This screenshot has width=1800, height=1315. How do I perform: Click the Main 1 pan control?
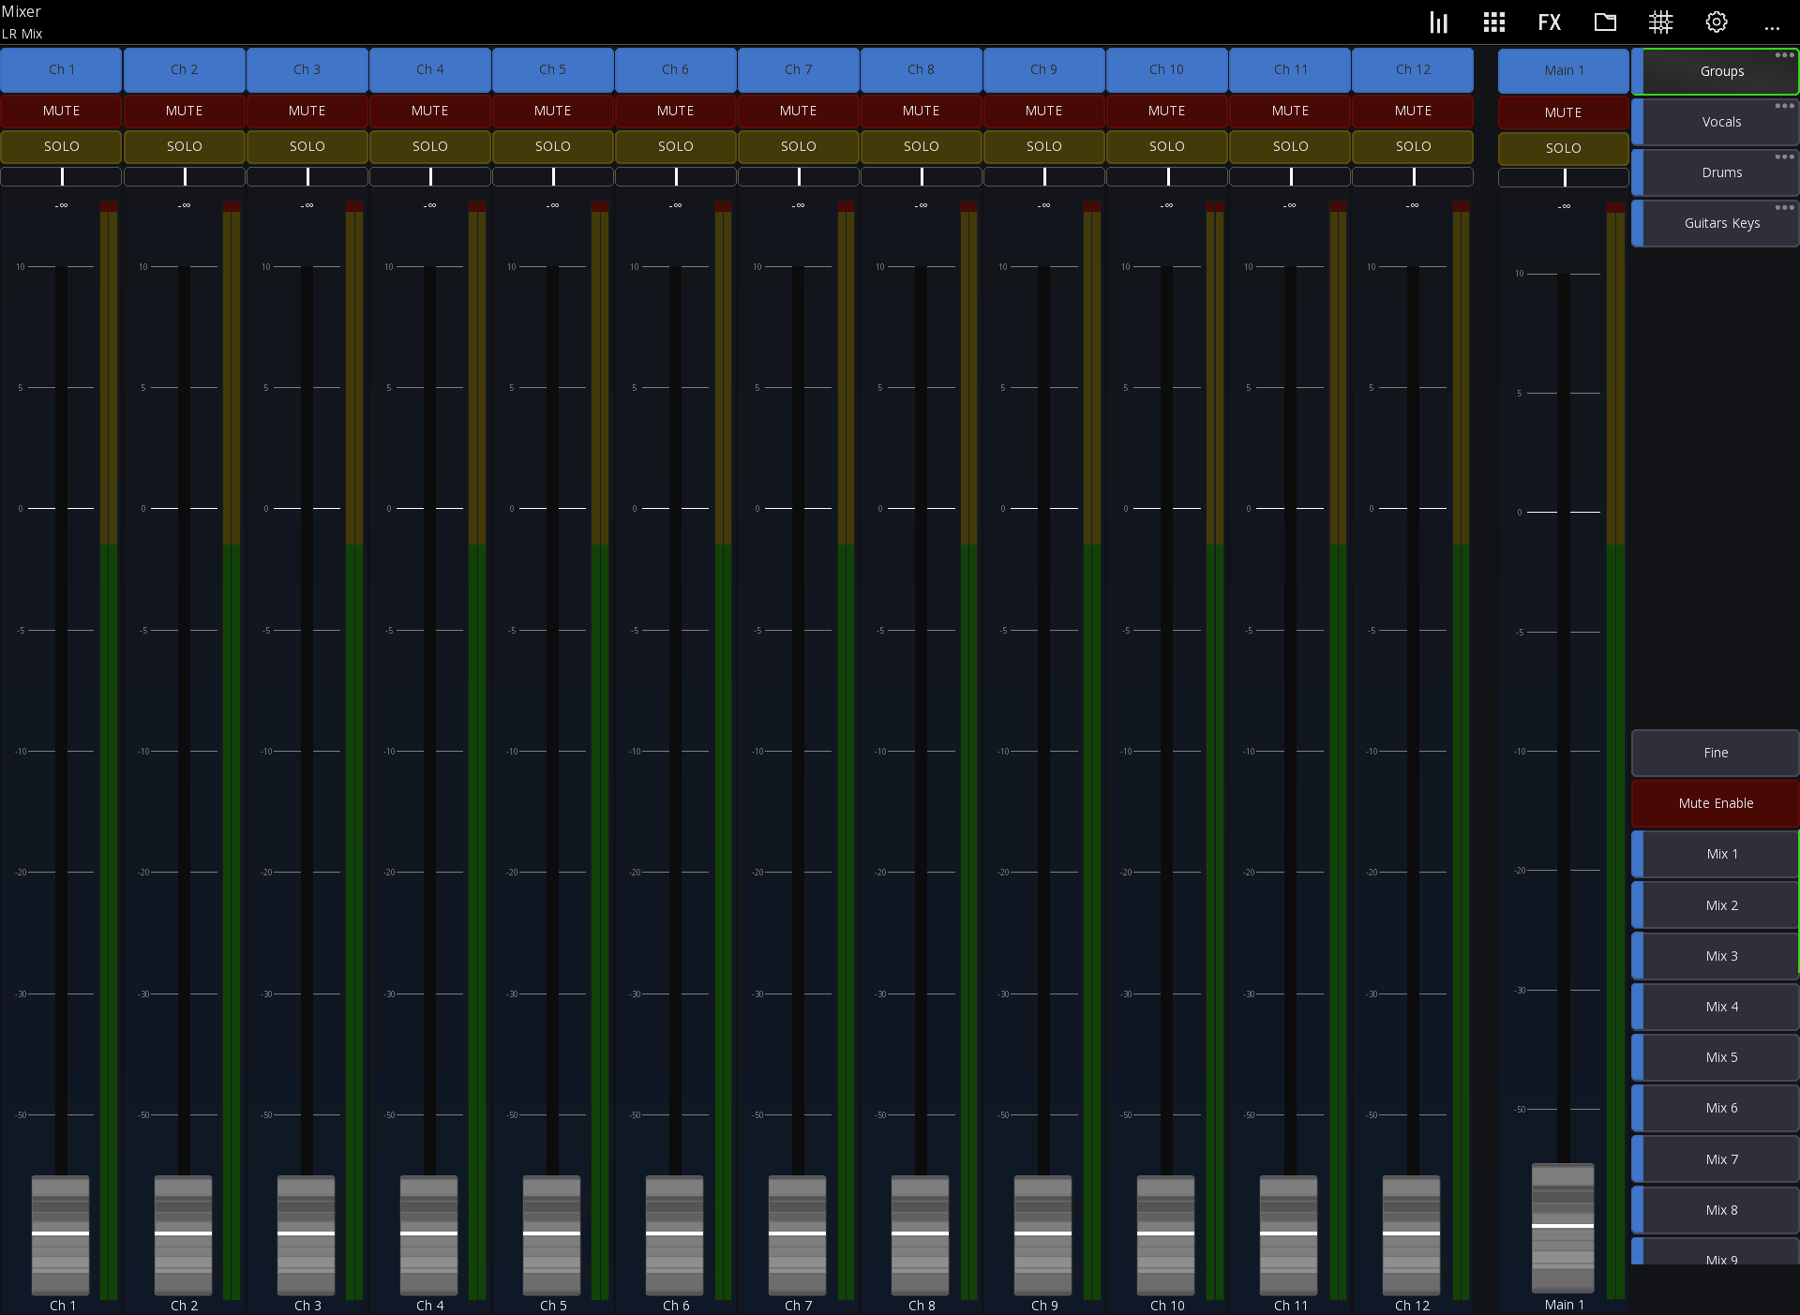click(1563, 178)
